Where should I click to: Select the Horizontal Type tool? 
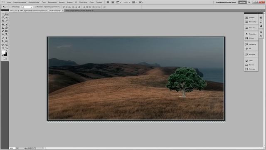pos(7,38)
